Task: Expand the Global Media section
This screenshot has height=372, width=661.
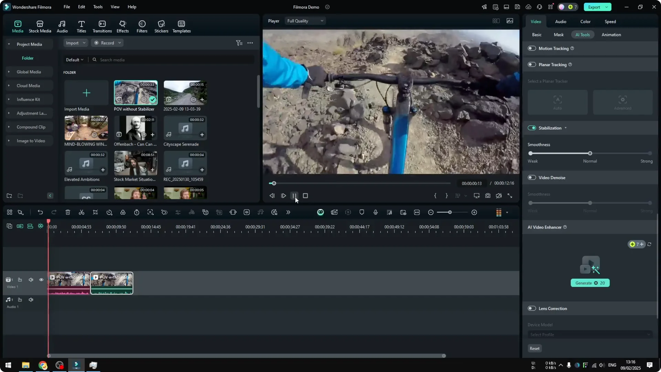Action: coord(9,72)
